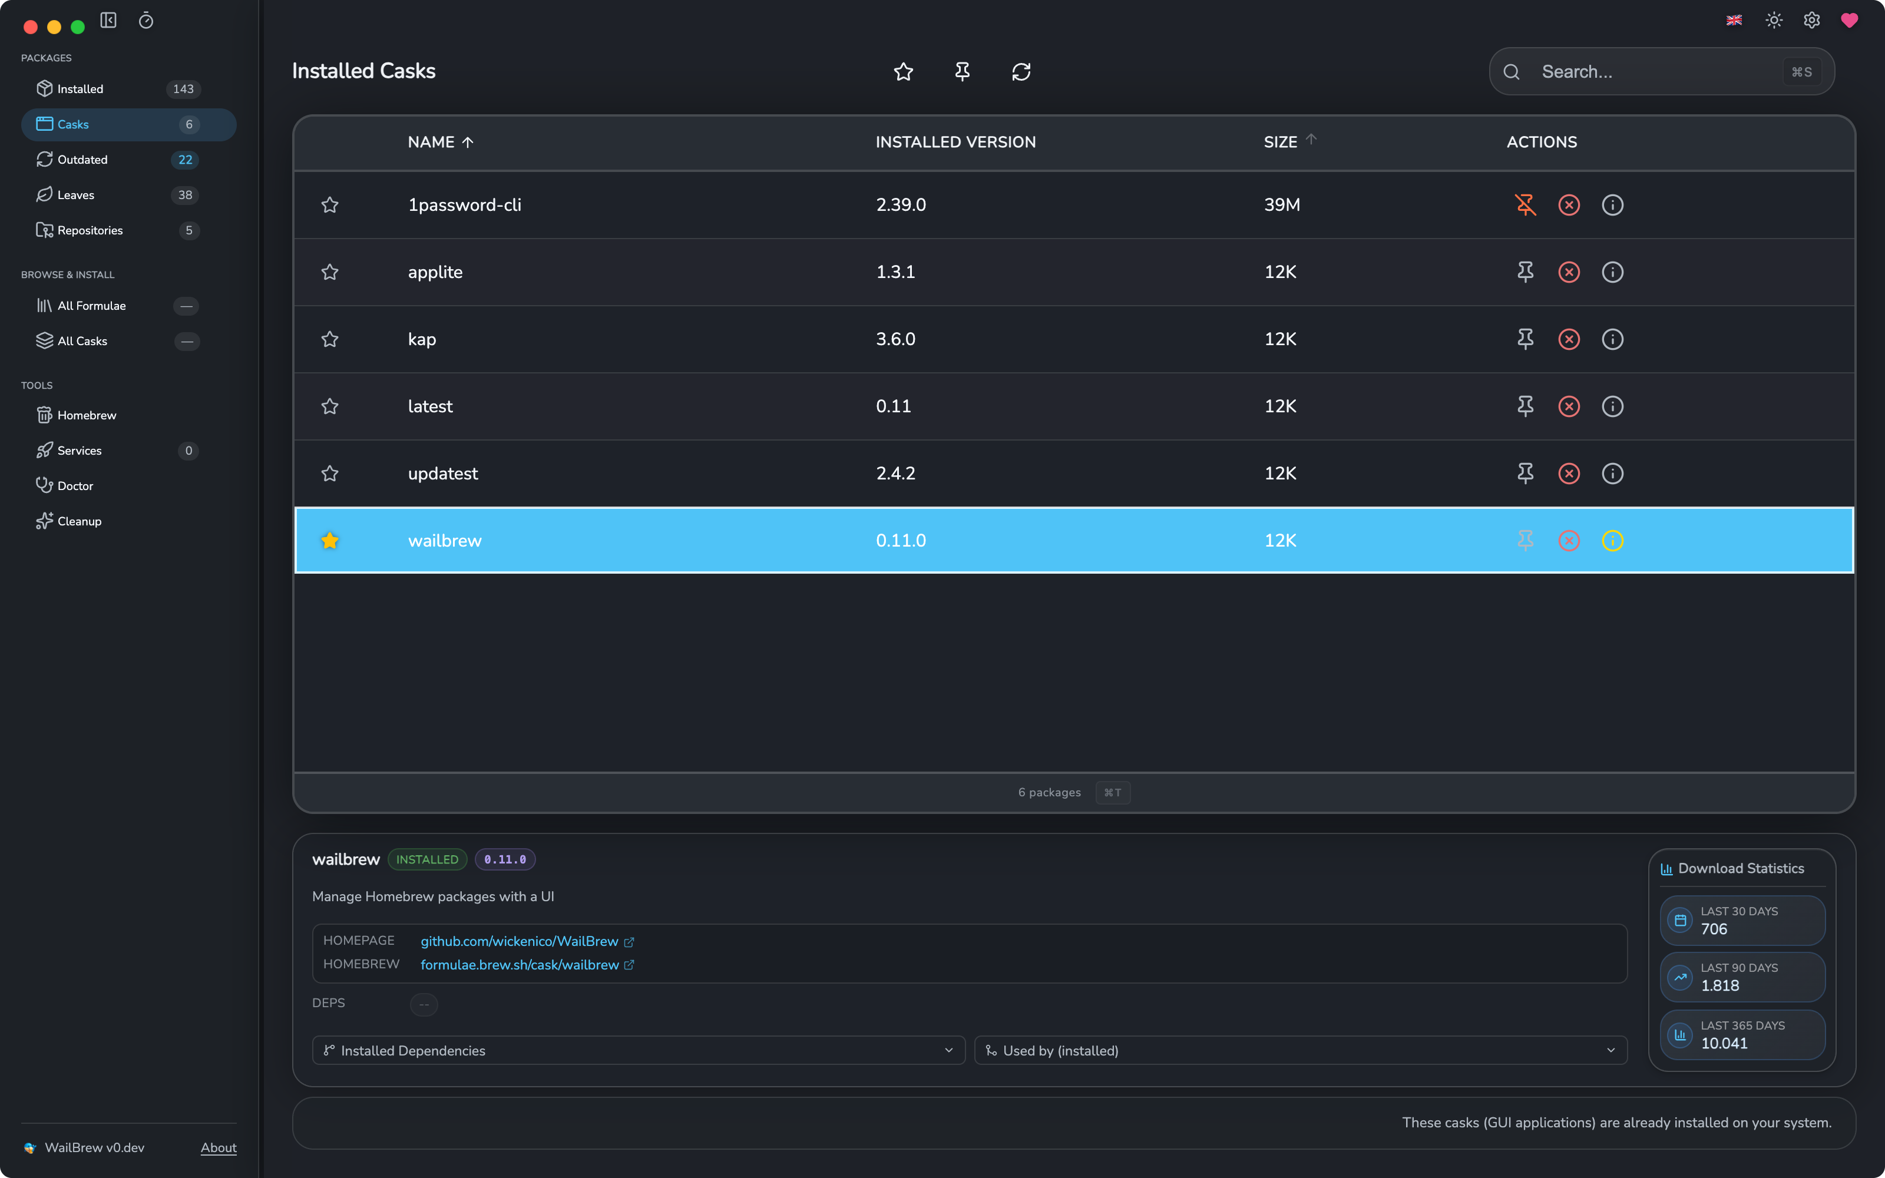Pin the kap cask
Viewport: 1885px width, 1178px height.
click(x=1525, y=339)
